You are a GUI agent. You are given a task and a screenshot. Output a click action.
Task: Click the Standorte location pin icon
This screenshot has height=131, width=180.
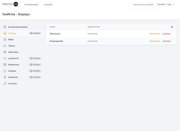(x=5, y=77)
